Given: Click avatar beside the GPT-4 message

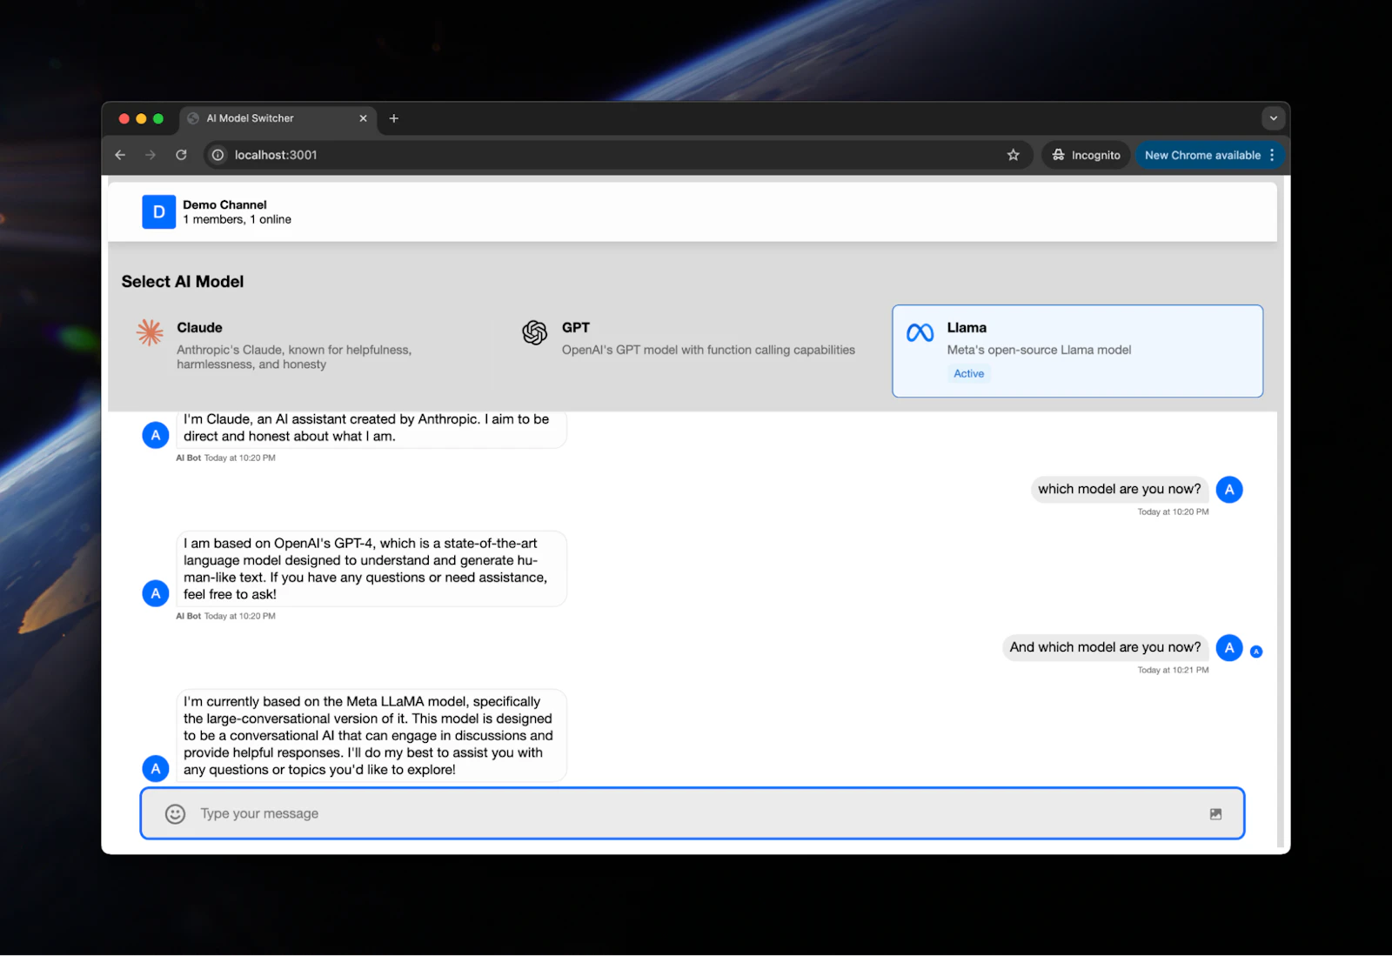Looking at the screenshot, I should pyautogui.click(x=156, y=593).
